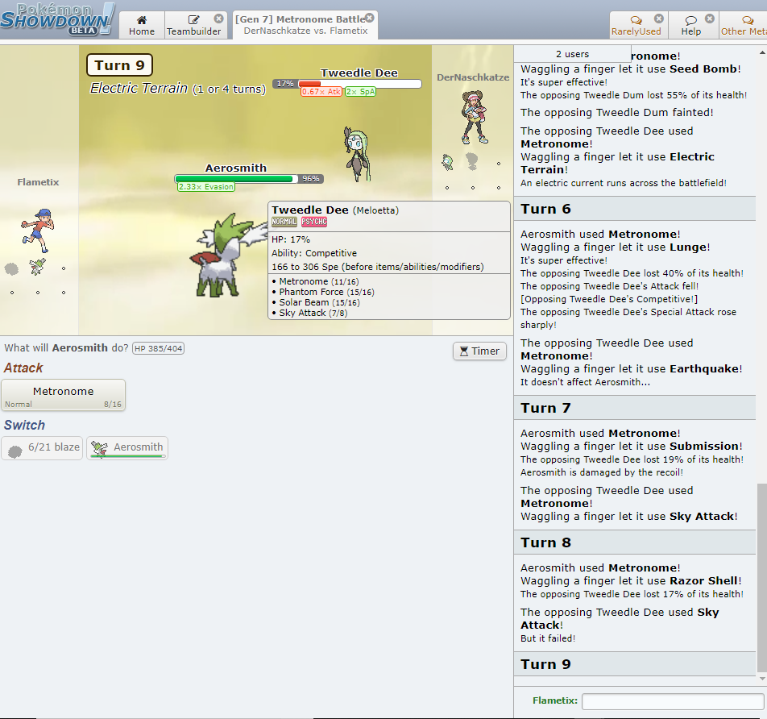This screenshot has width=767, height=719.
Task: Close the RarelyUsed room tab
Action: (659, 18)
